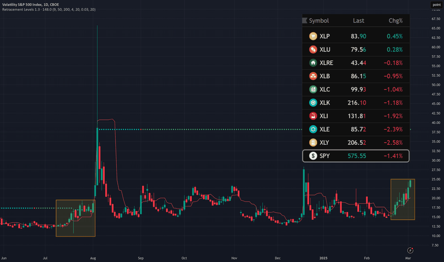
Task: Click the -0.95% change value
Action: [x=394, y=76]
